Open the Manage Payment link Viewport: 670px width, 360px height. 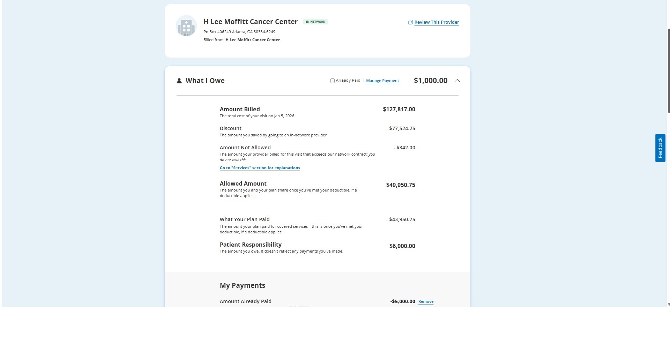point(382,81)
